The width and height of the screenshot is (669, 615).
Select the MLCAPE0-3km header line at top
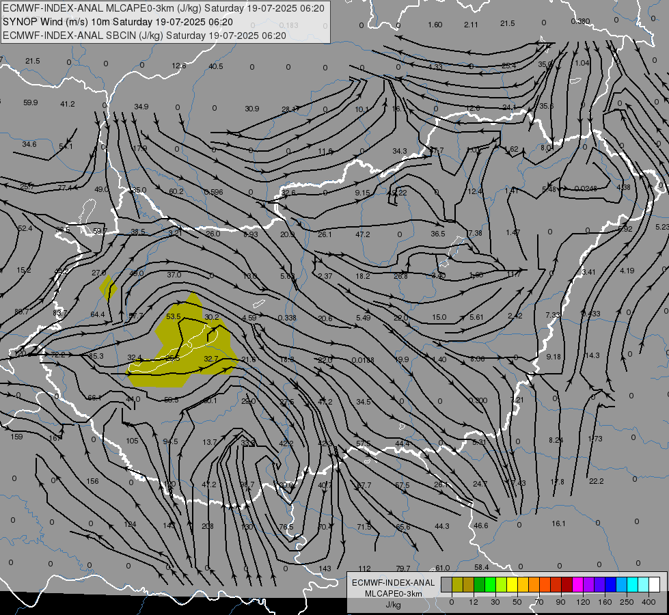pos(163,8)
